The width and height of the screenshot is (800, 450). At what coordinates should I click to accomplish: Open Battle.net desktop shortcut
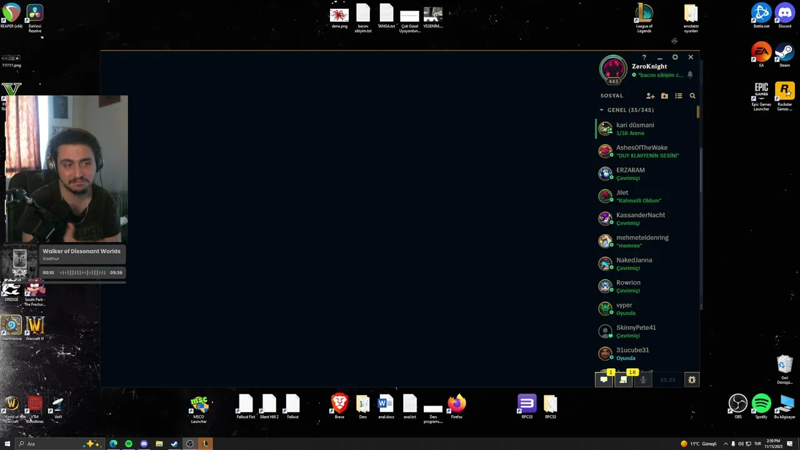click(x=761, y=16)
